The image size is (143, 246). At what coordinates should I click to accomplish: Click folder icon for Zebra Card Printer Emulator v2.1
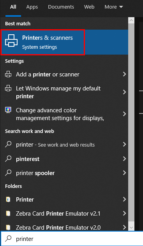click(8, 214)
